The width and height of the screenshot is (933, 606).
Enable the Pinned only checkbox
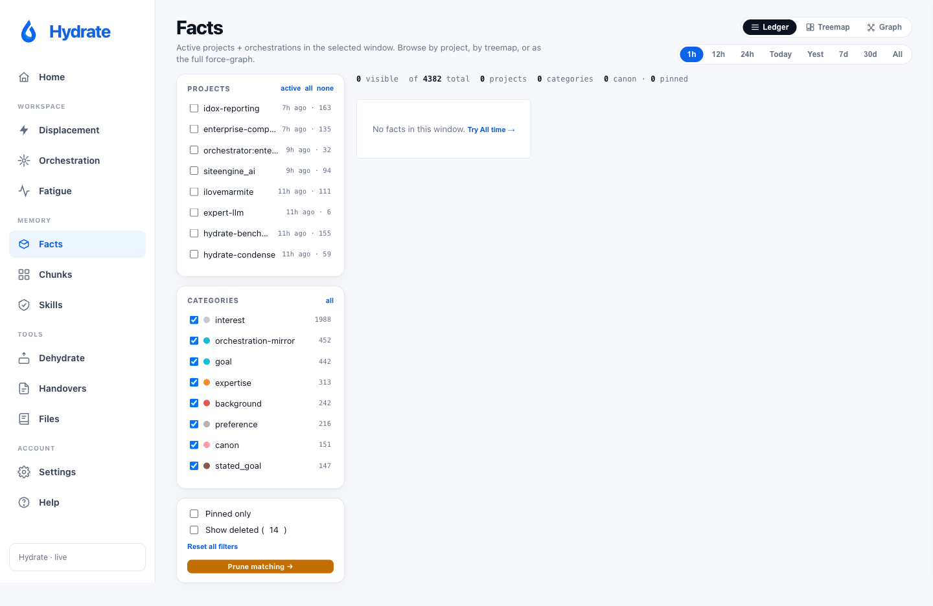[x=194, y=513]
